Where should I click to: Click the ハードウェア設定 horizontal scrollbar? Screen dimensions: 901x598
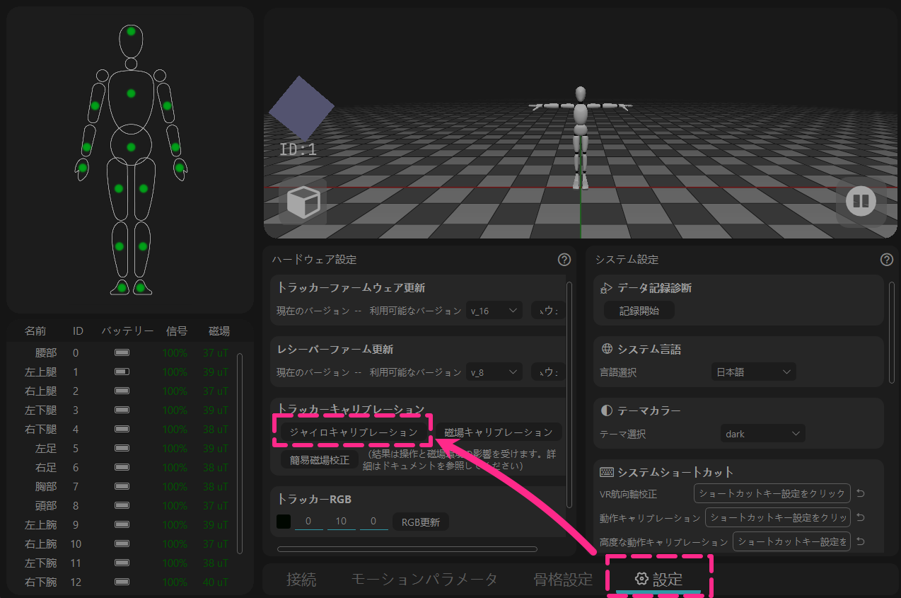point(407,548)
